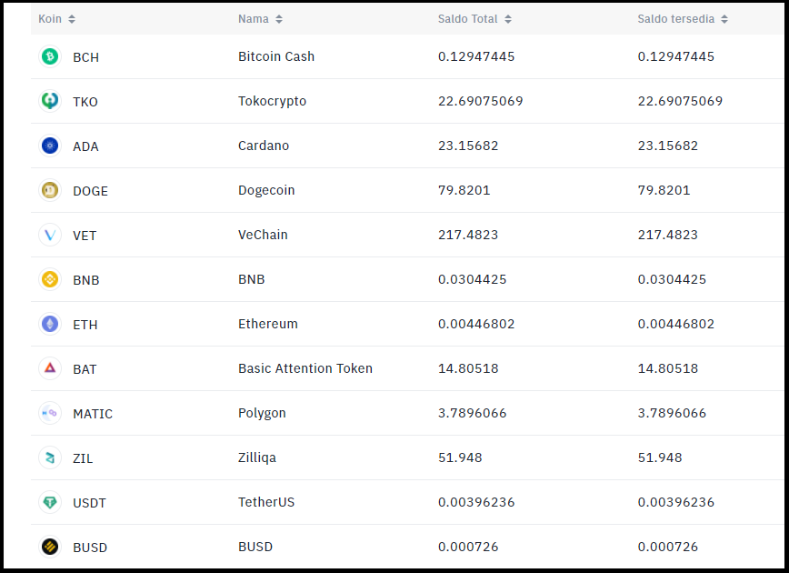The image size is (789, 573).
Task: Click the Bitcoin Cash name text
Action: pyautogui.click(x=276, y=56)
